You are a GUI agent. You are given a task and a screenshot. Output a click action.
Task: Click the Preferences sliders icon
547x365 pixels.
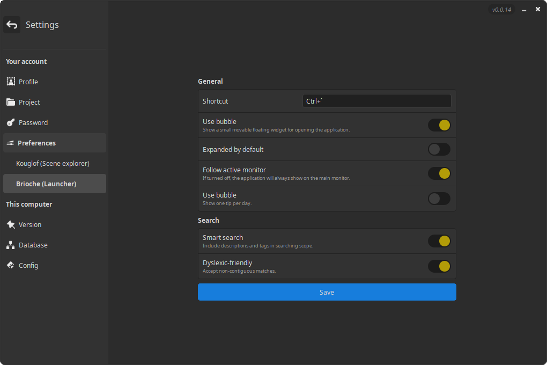(x=10, y=143)
